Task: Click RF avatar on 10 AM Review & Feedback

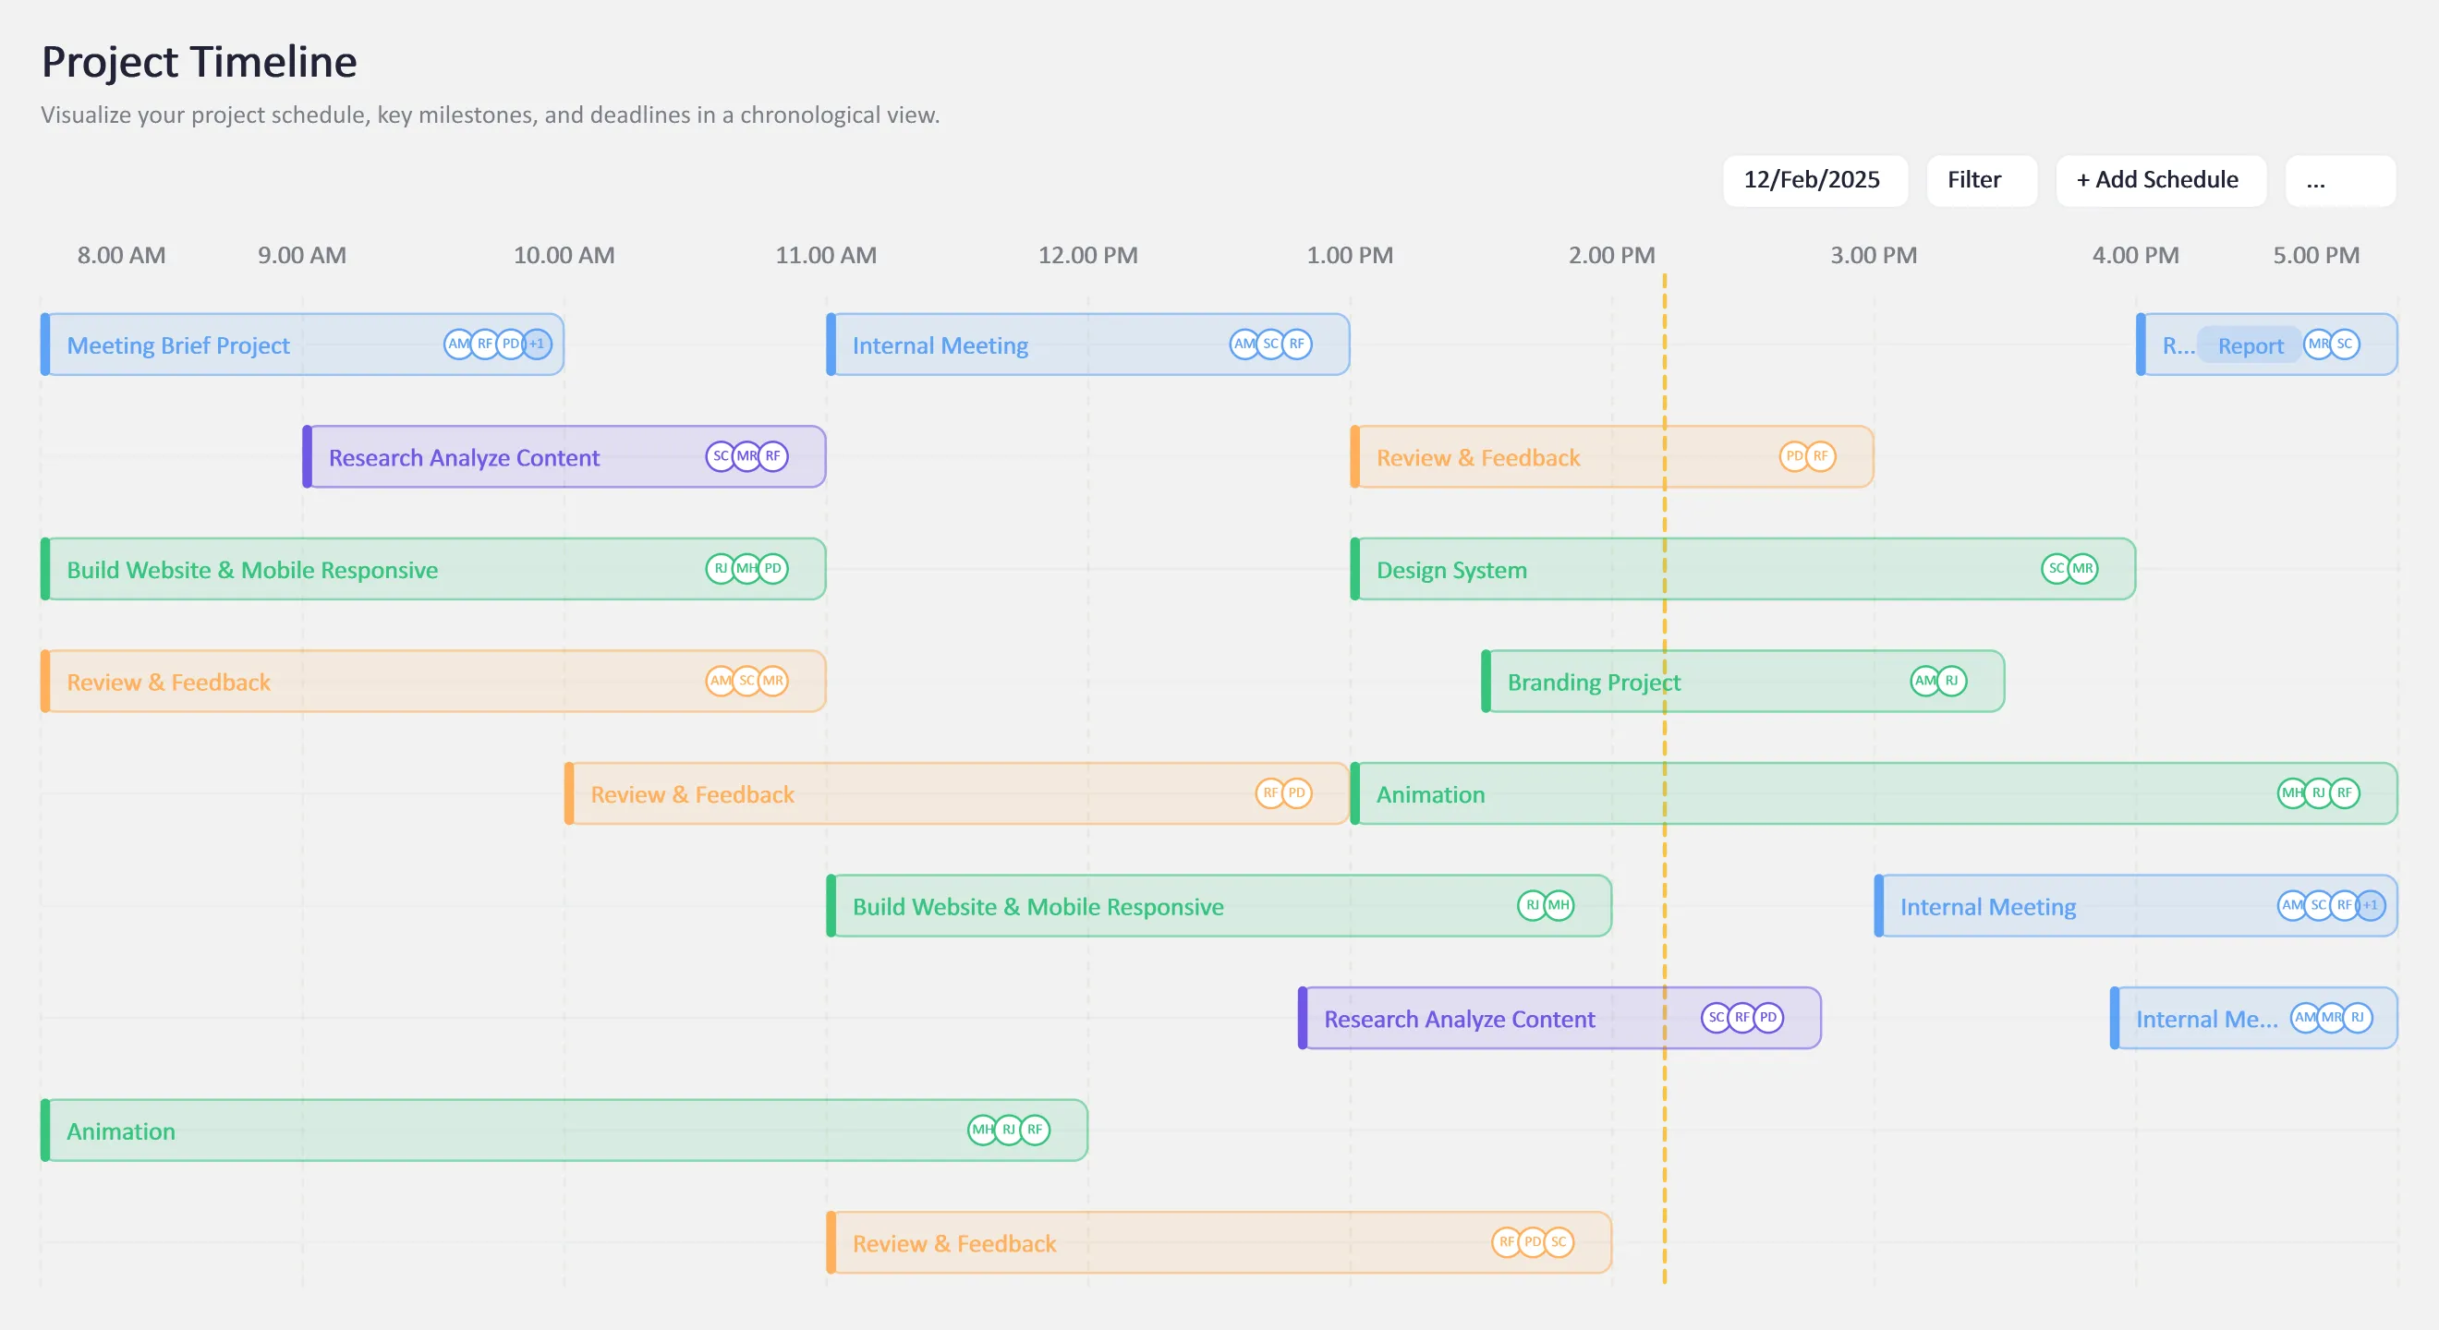Action: pos(1270,793)
